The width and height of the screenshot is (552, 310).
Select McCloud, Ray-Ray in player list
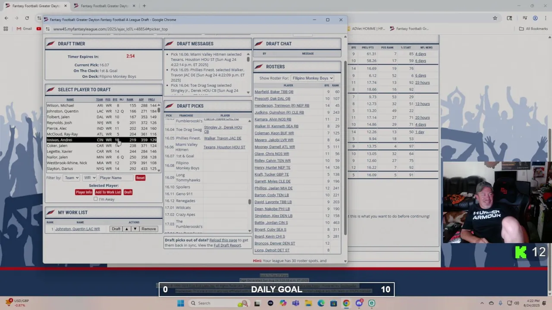click(x=102, y=134)
